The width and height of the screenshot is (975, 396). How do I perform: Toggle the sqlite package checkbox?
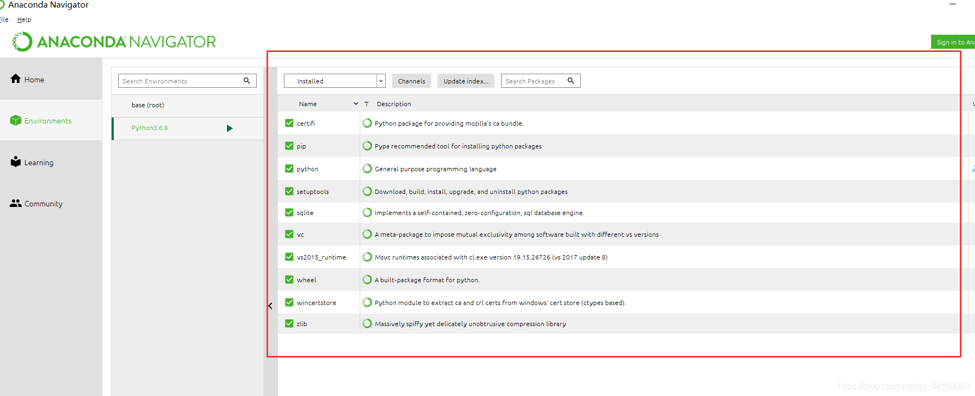tap(289, 212)
